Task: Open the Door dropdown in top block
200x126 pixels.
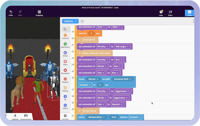Action: pos(101,27)
